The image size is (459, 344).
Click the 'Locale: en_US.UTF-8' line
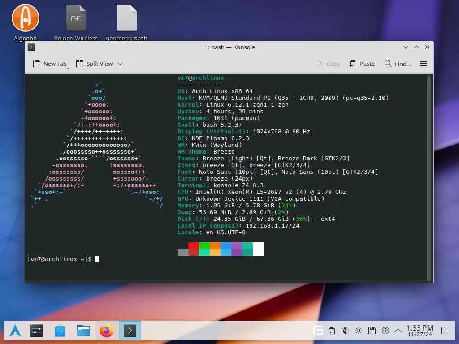click(212, 232)
